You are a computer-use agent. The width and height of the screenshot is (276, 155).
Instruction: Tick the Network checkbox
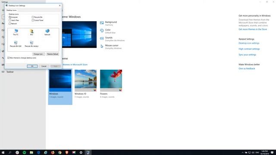(9, 24)
